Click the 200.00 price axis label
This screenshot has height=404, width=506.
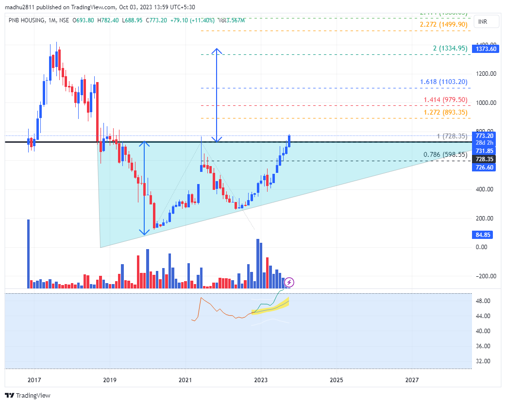[x=484, y=218]
